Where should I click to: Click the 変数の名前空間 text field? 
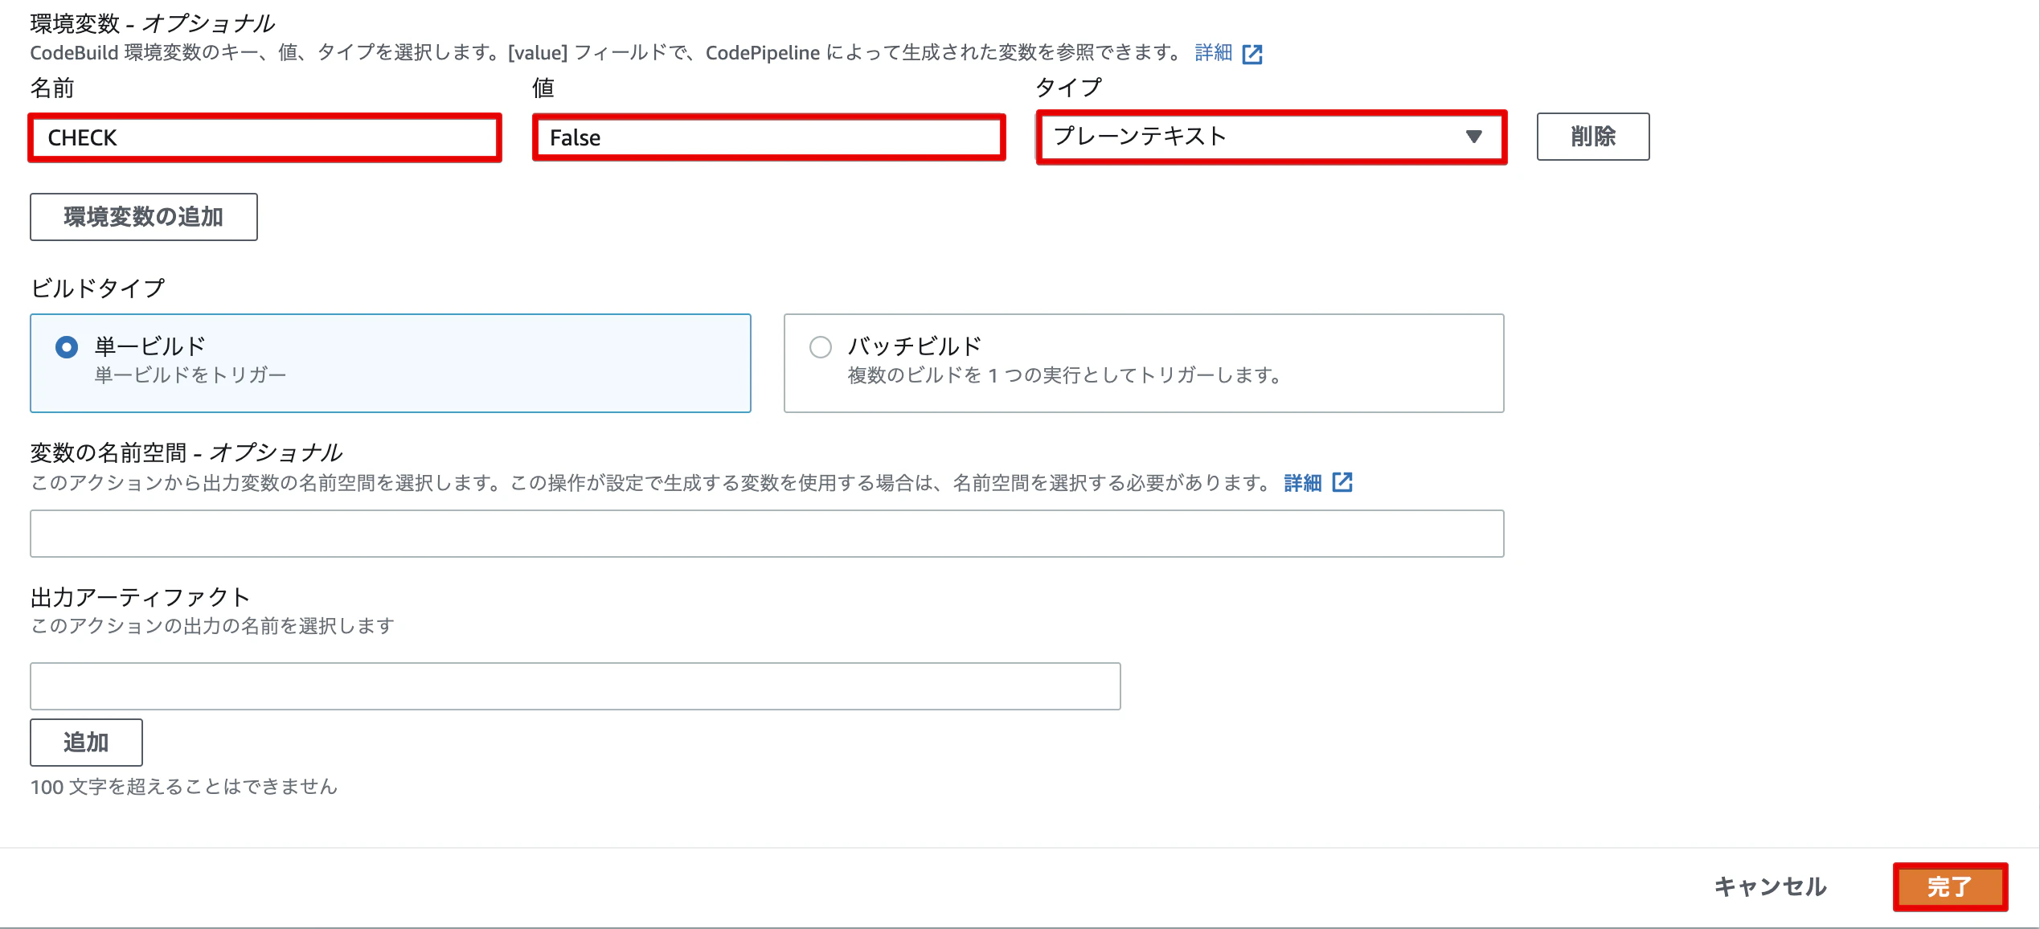point(767,534)
